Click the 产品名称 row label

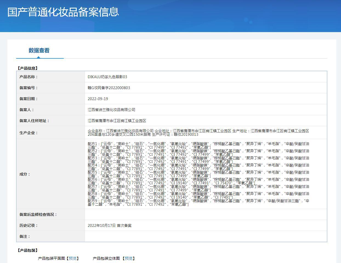[x=29, y=77]
